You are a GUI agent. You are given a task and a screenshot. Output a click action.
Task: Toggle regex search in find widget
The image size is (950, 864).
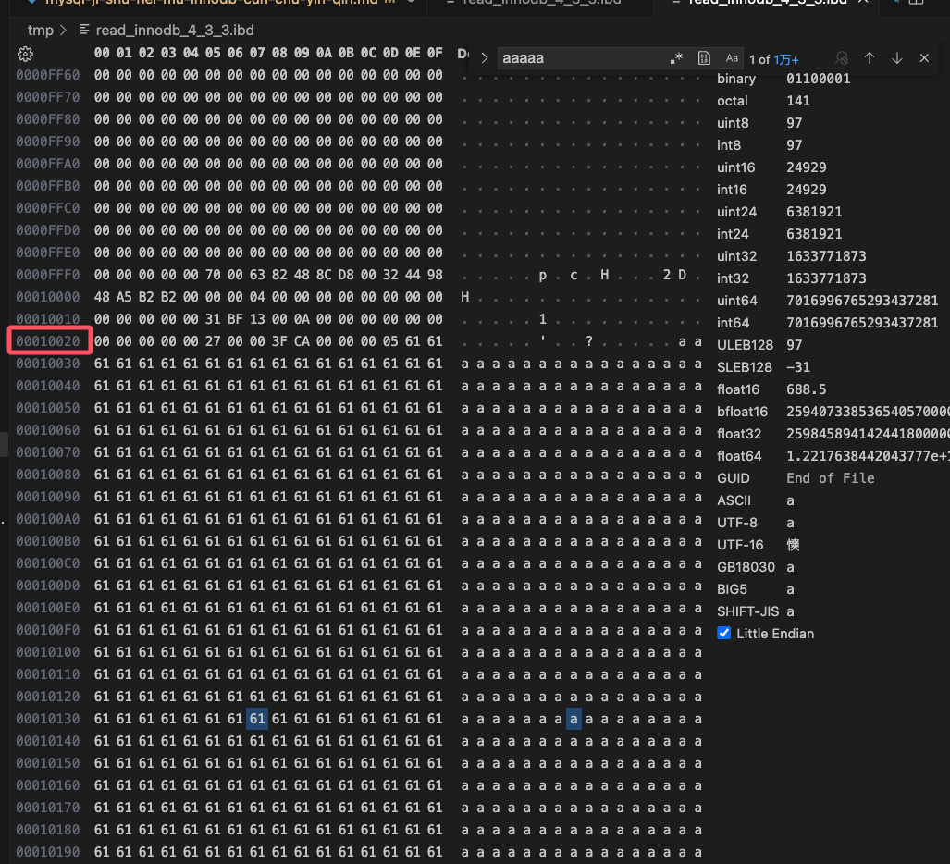click(x=676, y=58)
